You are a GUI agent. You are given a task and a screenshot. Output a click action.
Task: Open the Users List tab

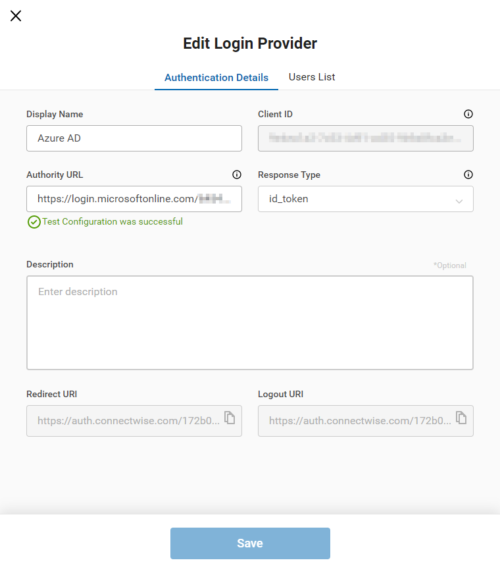(x=312, y=77)
